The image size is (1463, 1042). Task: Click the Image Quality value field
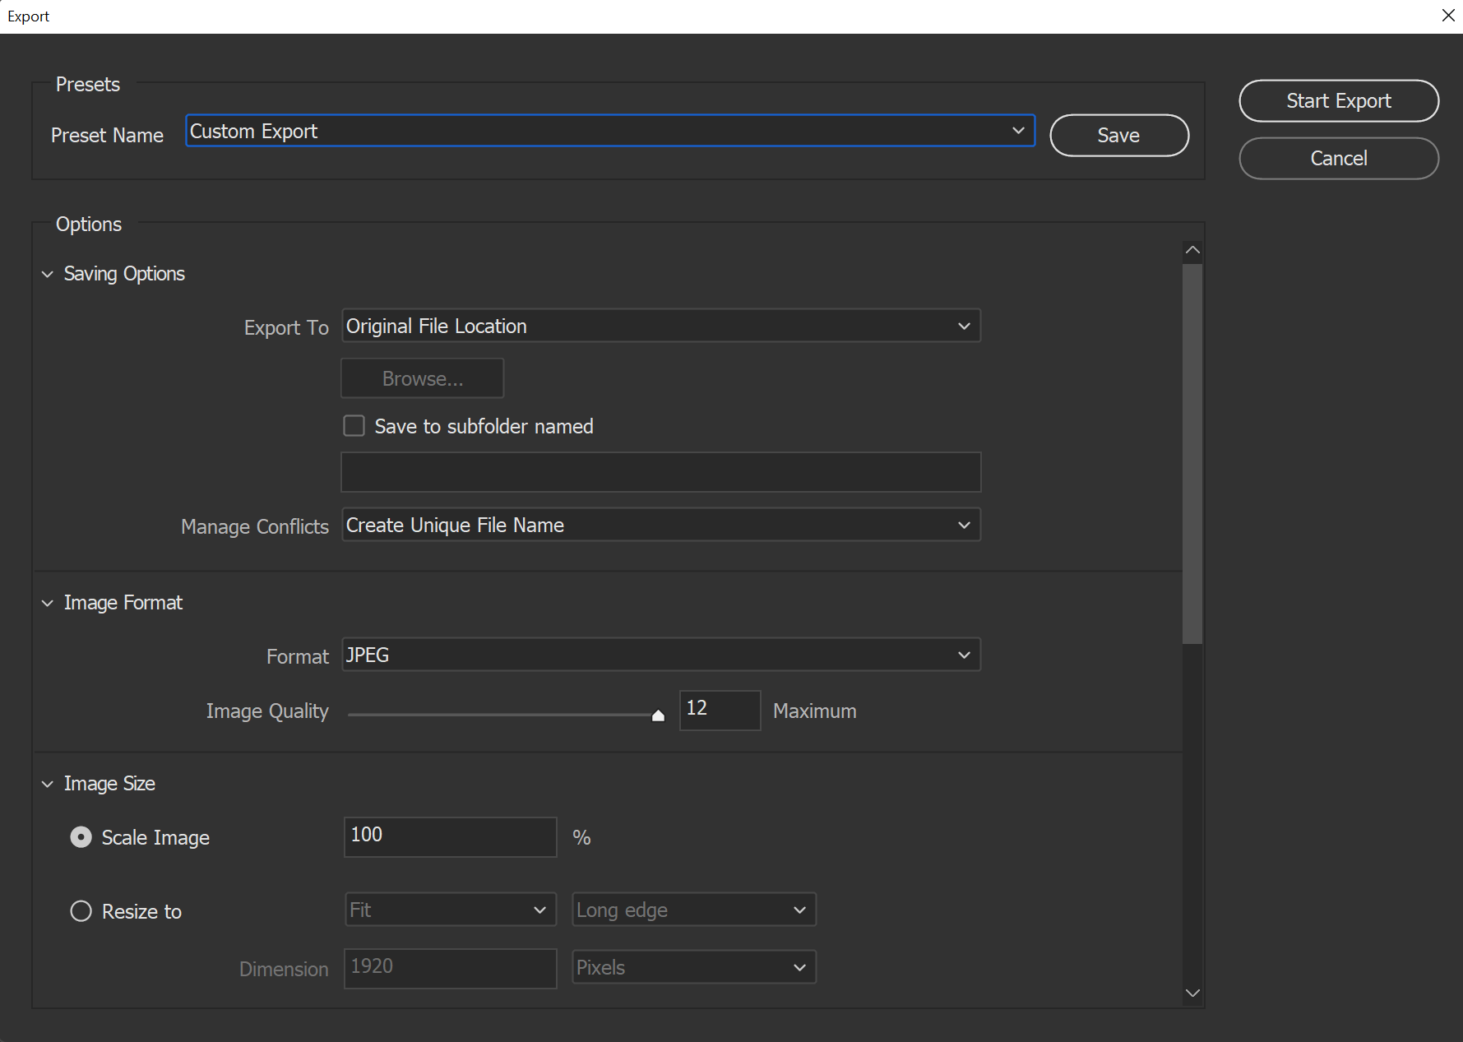(x=720, y=710)
